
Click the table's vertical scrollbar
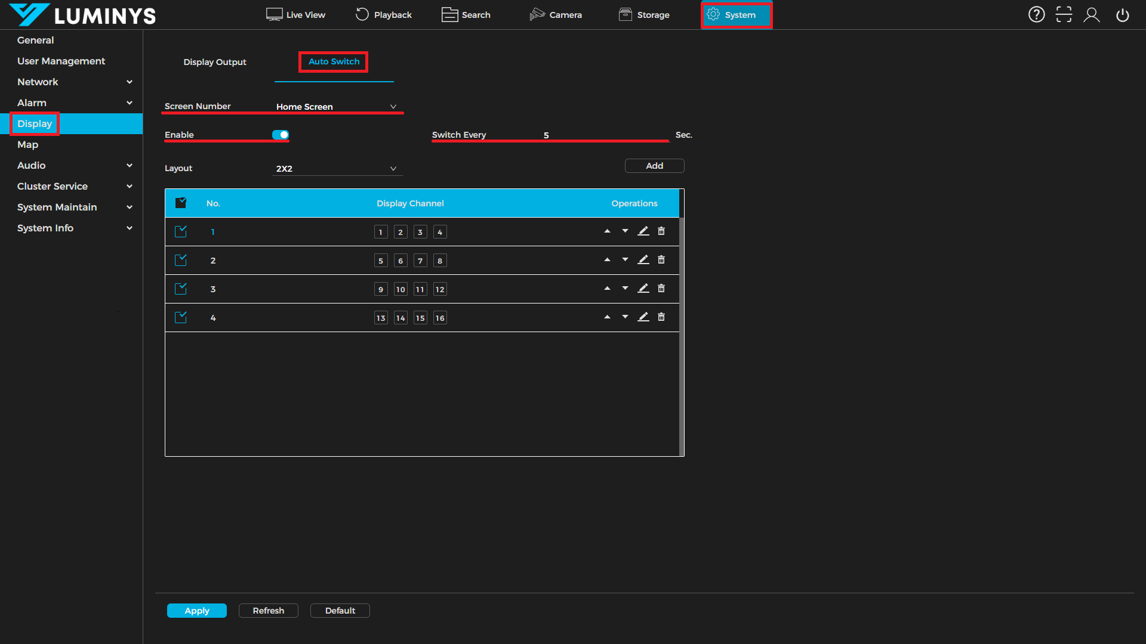coord(682,334)
